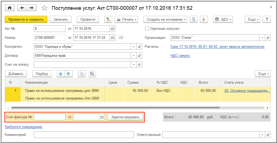Open the Печать menu
This screenshot has width=277, height=143.
(126, 19)
